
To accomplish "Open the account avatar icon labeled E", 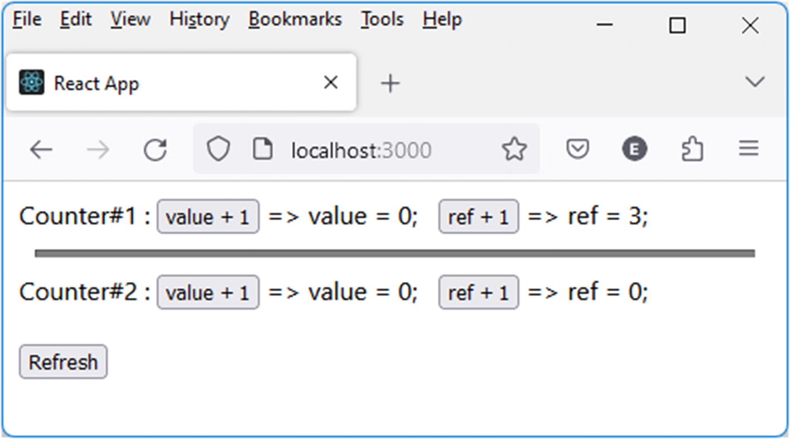I will [x=634, y=149].
